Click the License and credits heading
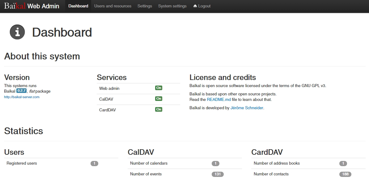 coord(223,78)
